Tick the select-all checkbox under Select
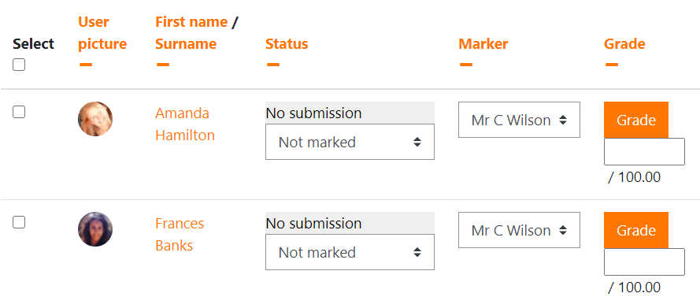This screenshot has width=700, height=308. (x=19, y=65)
